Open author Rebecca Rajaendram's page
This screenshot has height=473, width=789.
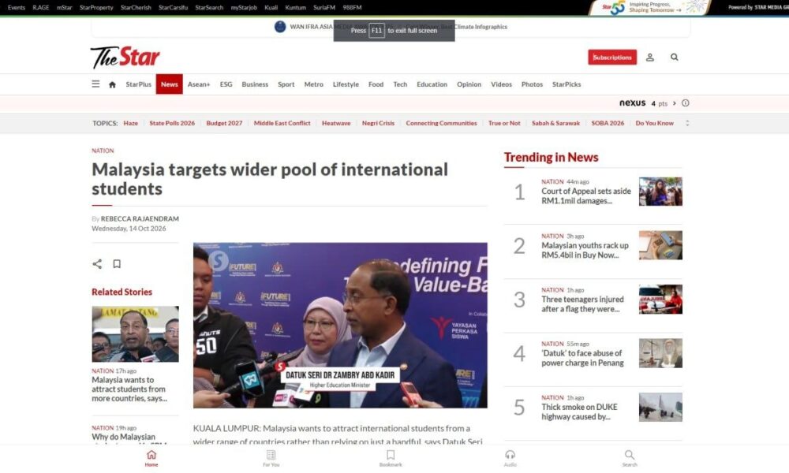(140, 218)
